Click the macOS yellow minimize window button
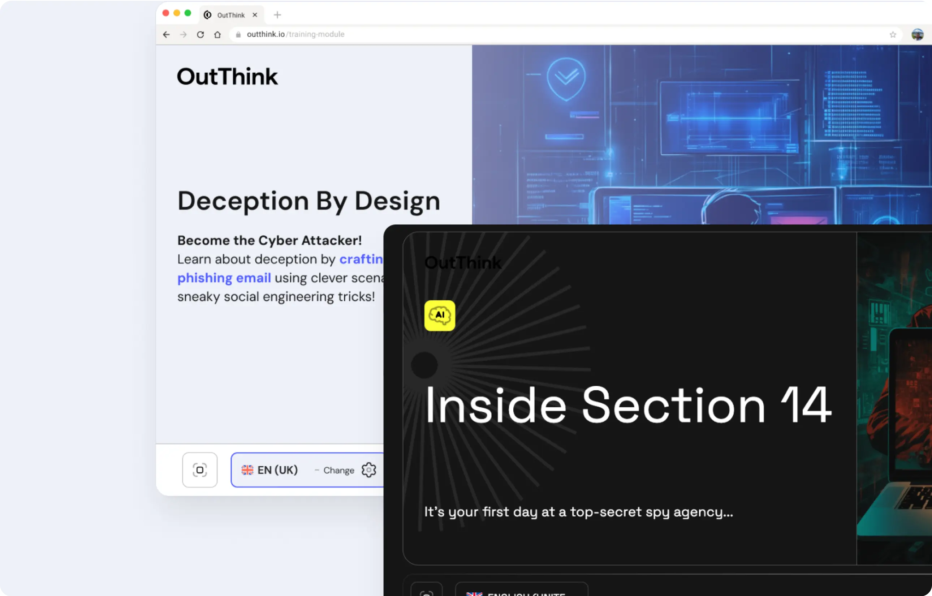Image resolution: width=932 pixels, height=596 pixels. click(x=177, y=13)
